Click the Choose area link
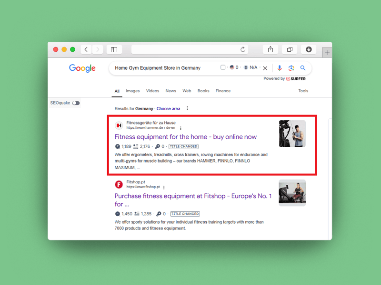 [168, 109]
